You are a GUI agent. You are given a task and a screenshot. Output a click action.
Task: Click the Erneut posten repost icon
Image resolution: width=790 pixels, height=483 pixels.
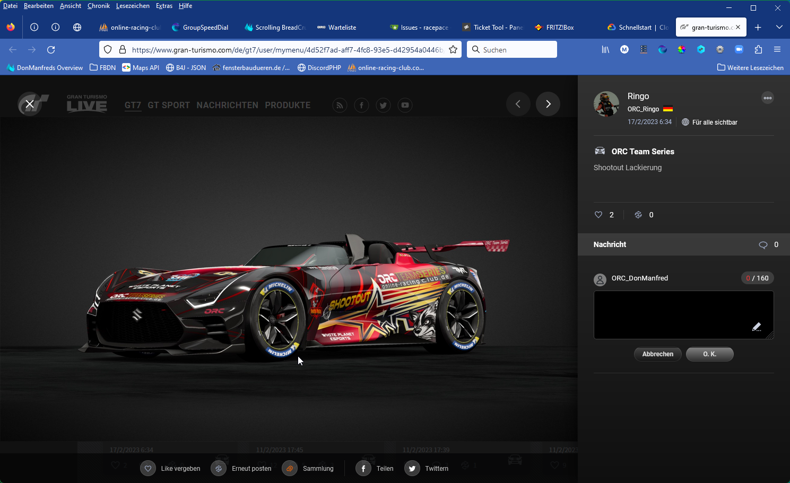219,469
